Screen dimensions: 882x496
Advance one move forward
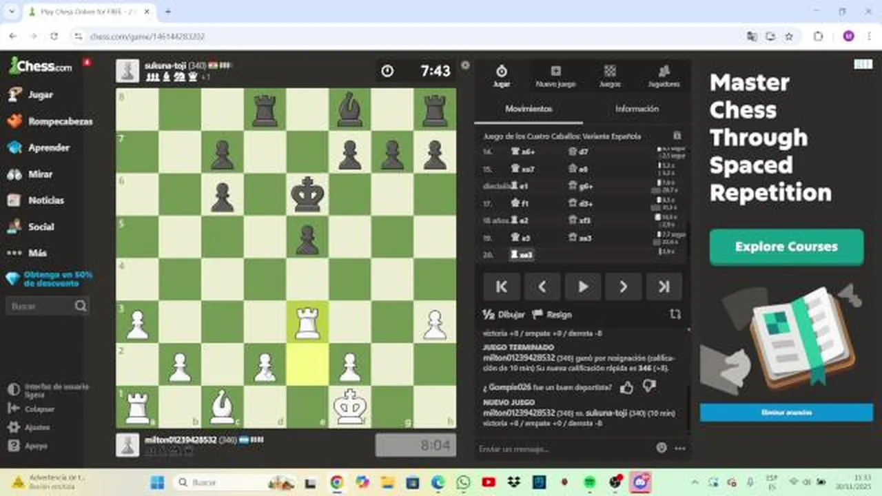(624, 287)
